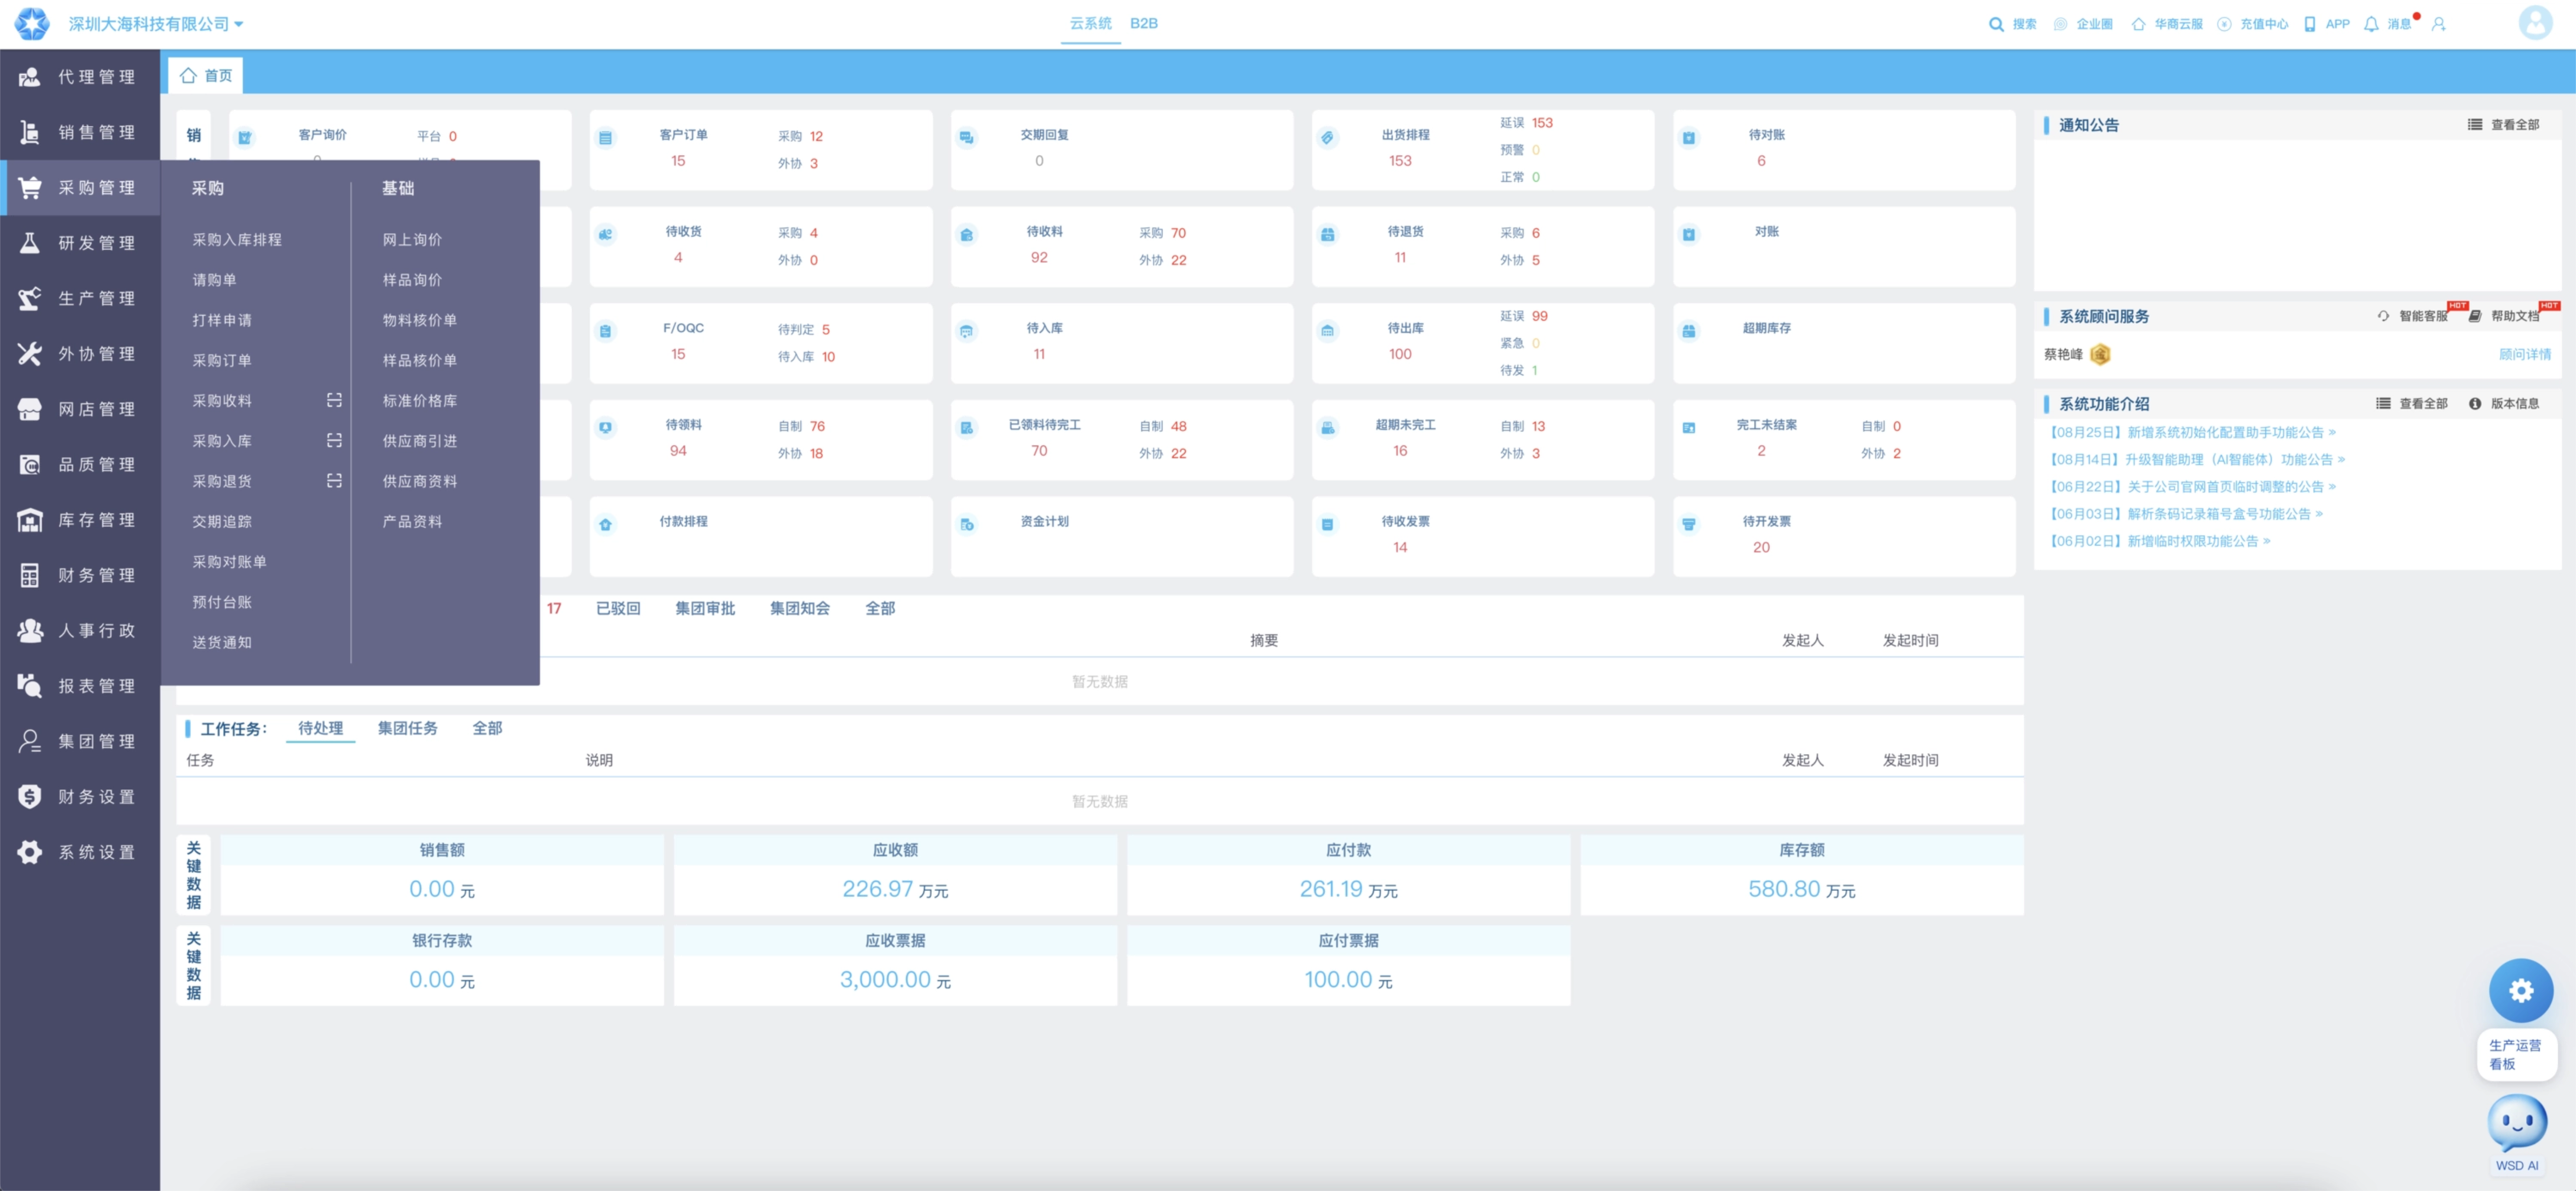The image size is (2576, 1191).
Task: Select 采购订单 in purchase submenu
Action: [222, 361]
